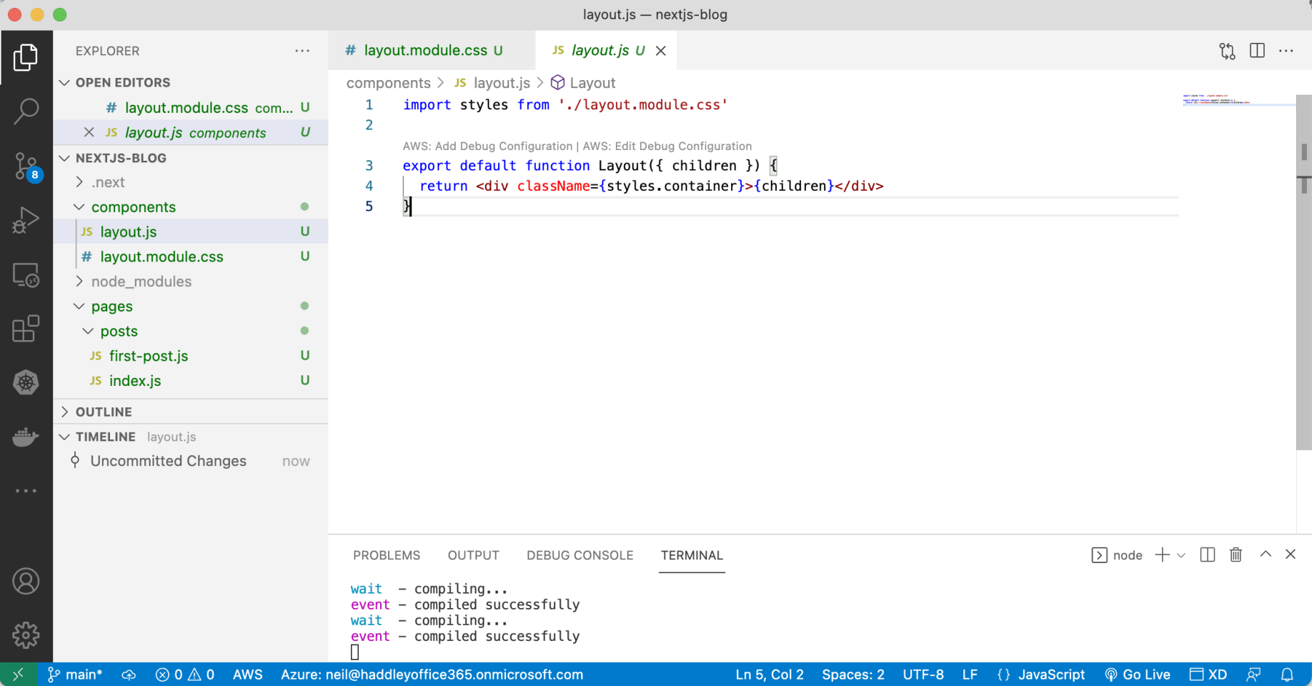Click the Go Live status bar button
This screenshot has height=686, width=1312.
[x=1138, y=675]
